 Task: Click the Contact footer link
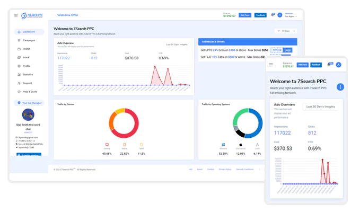pyautogui.click(x=211, y=170)
